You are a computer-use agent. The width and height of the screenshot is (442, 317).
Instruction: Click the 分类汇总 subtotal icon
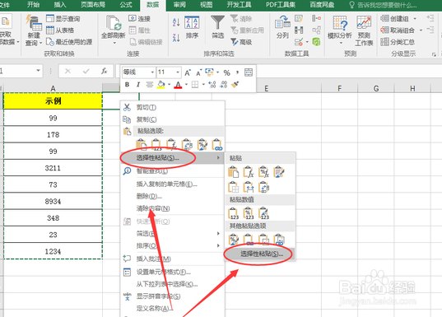(x=398, y=42)
